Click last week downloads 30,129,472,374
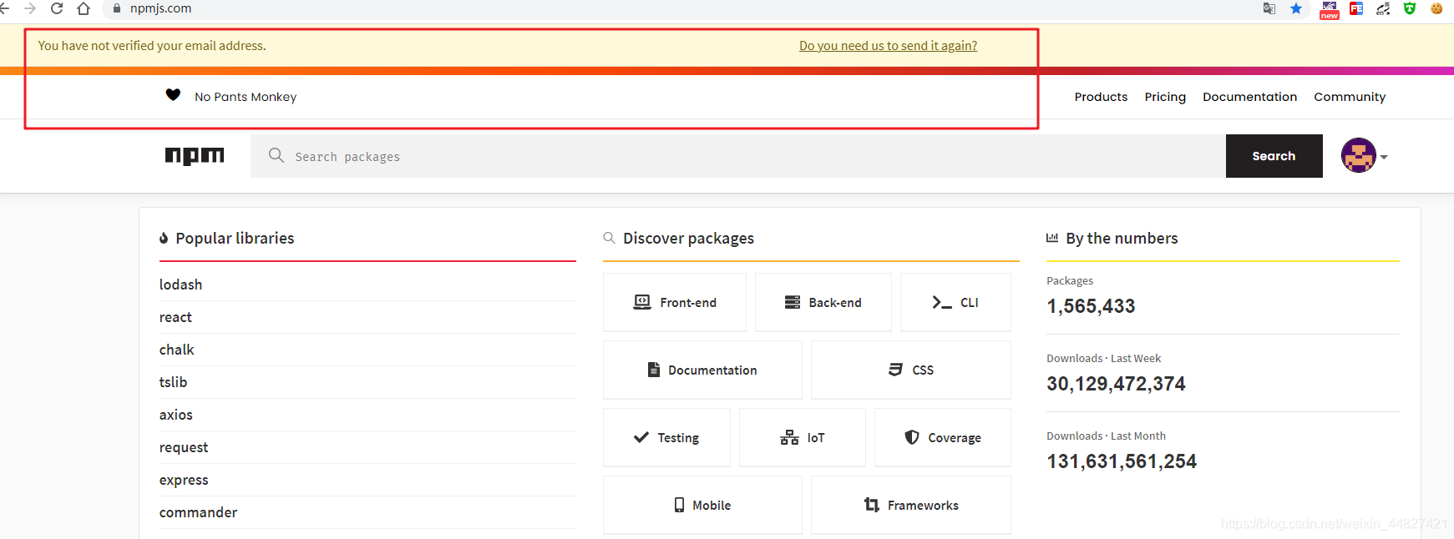 point(1116,384)
